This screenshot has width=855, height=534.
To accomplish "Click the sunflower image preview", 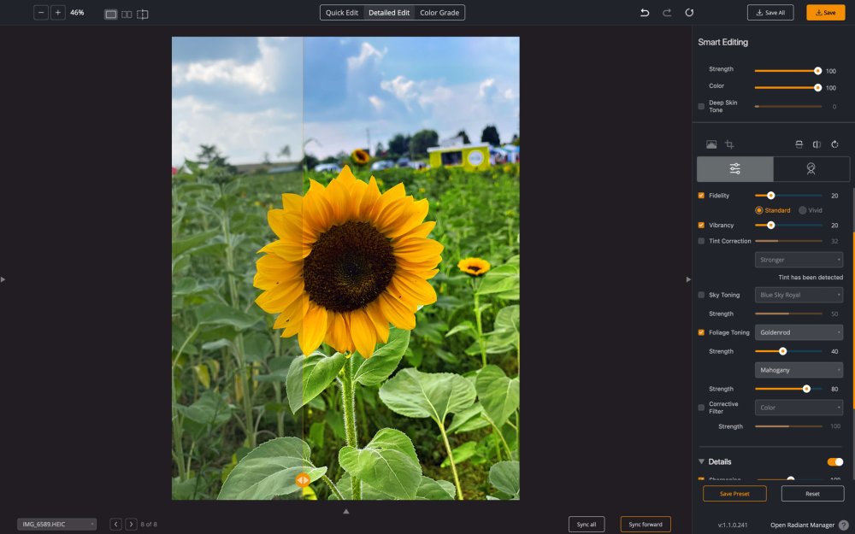I will [345, 268].
